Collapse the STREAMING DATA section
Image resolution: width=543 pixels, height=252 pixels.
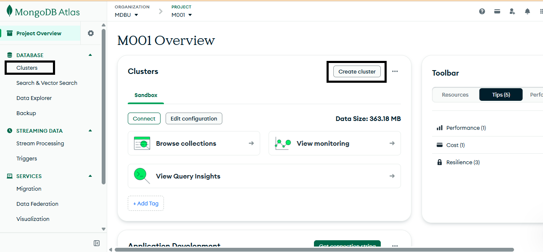[x=90, y=131]
